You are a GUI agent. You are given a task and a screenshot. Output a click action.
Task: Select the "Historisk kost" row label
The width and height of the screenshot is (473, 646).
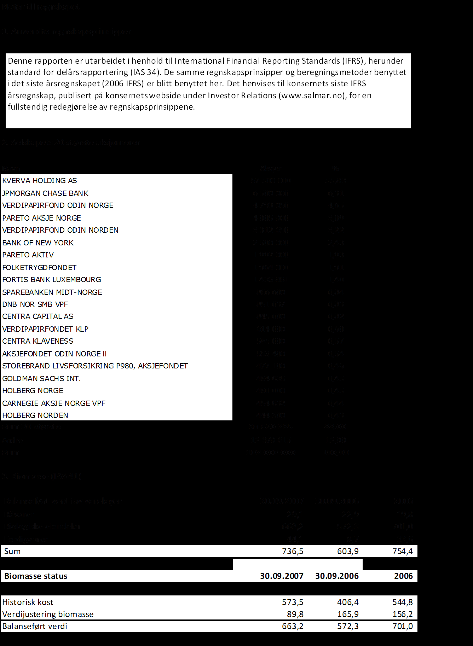tap(28, 603)
